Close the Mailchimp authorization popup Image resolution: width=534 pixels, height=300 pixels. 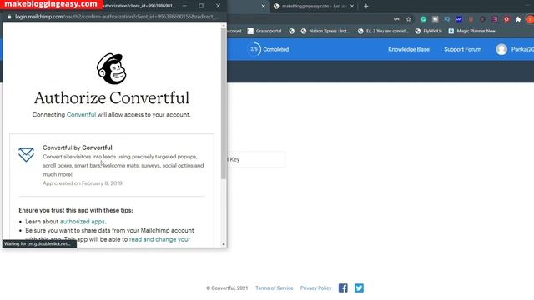click(218, 6)
